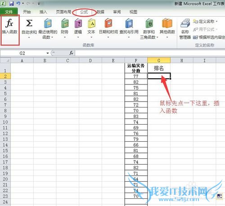Click the auto fill options icon near G23

click(x=220, y=197)
